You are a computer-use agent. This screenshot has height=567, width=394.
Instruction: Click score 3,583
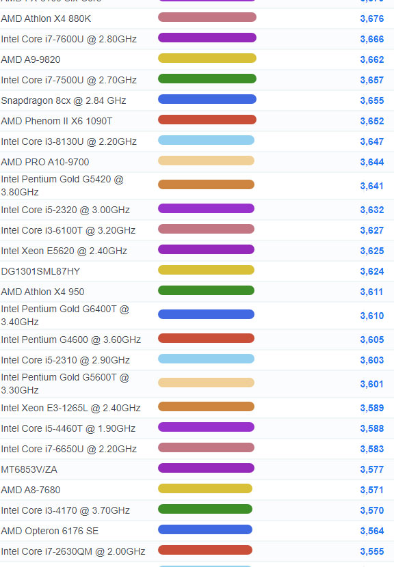point(372,449)
